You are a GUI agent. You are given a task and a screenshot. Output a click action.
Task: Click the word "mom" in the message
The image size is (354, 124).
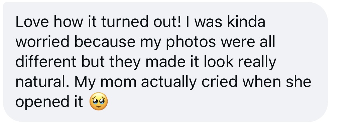point(118,83)
